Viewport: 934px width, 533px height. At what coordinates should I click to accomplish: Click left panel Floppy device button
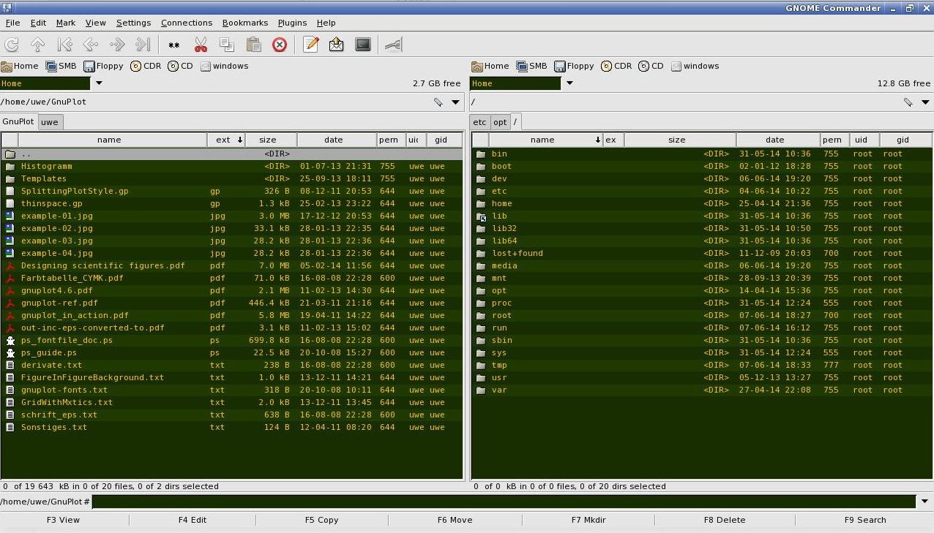coord(103,66)
